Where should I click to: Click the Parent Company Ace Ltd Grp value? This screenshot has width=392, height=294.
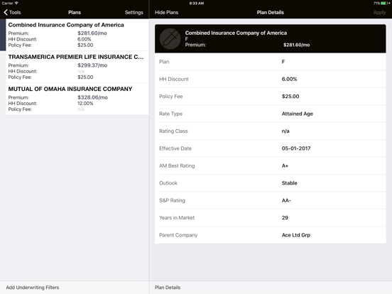point(296,235)
